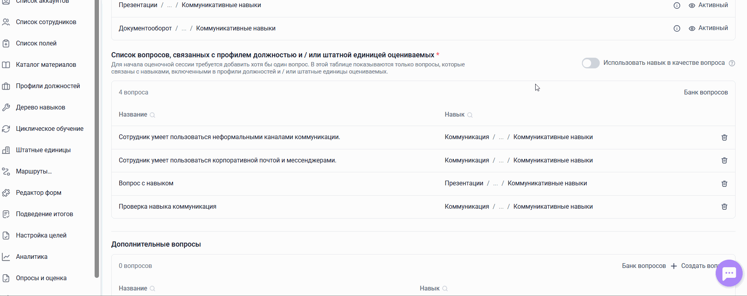Open Профили должностей in the sidebar
The height and width of the screenshot is (296, 747).
(48, 86)
